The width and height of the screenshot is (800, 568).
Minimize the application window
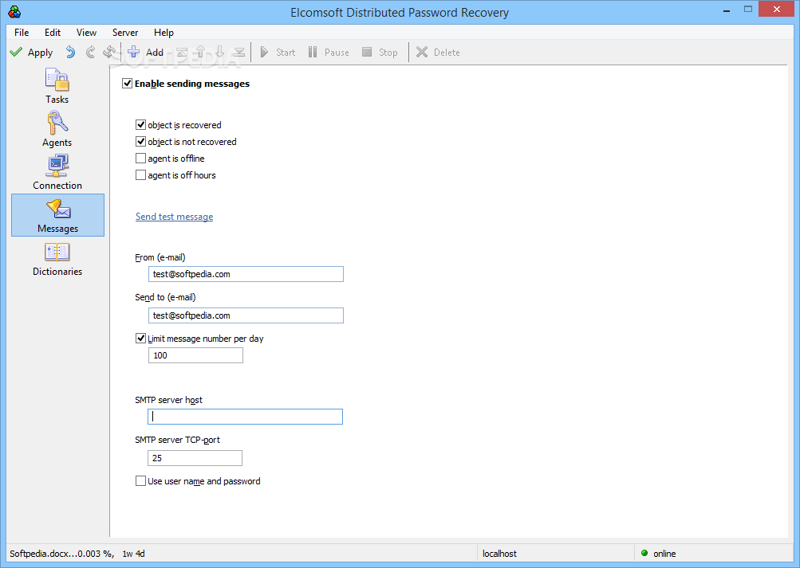click(727, 10)
